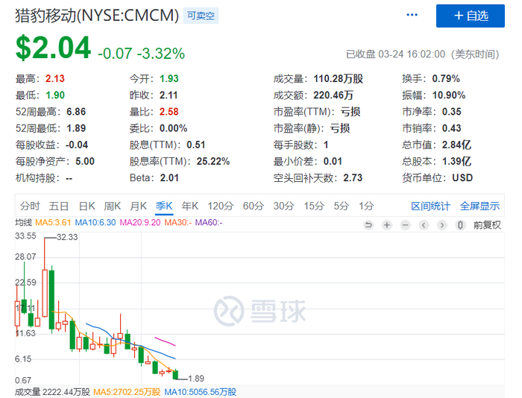The image size is (522, 398).
Task: Click the MA10:6.30 moving average label
Action: pos(95,222)
